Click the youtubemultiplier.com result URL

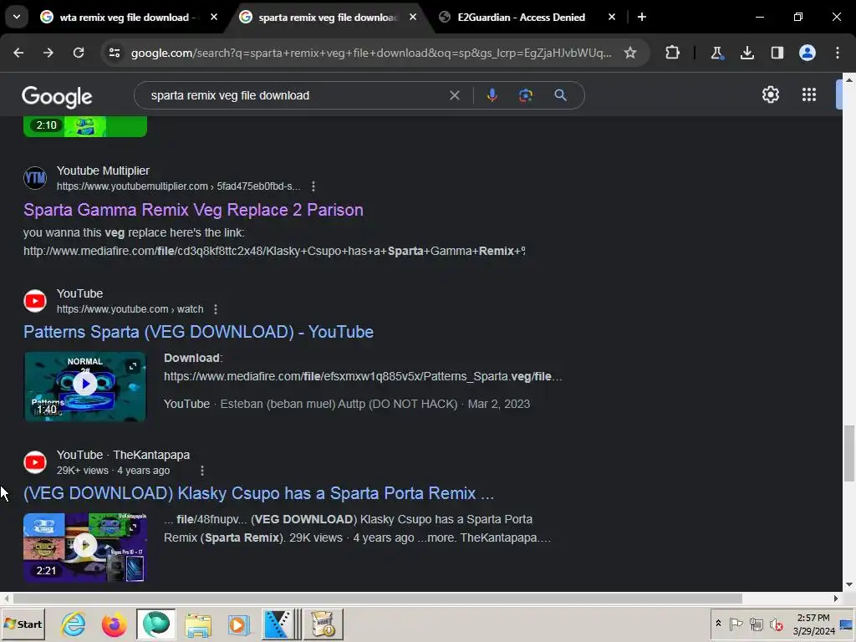pyautogui.click(x=178, y=186)
